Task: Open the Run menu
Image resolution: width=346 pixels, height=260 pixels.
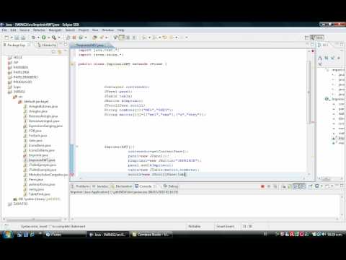Action: 95,30
